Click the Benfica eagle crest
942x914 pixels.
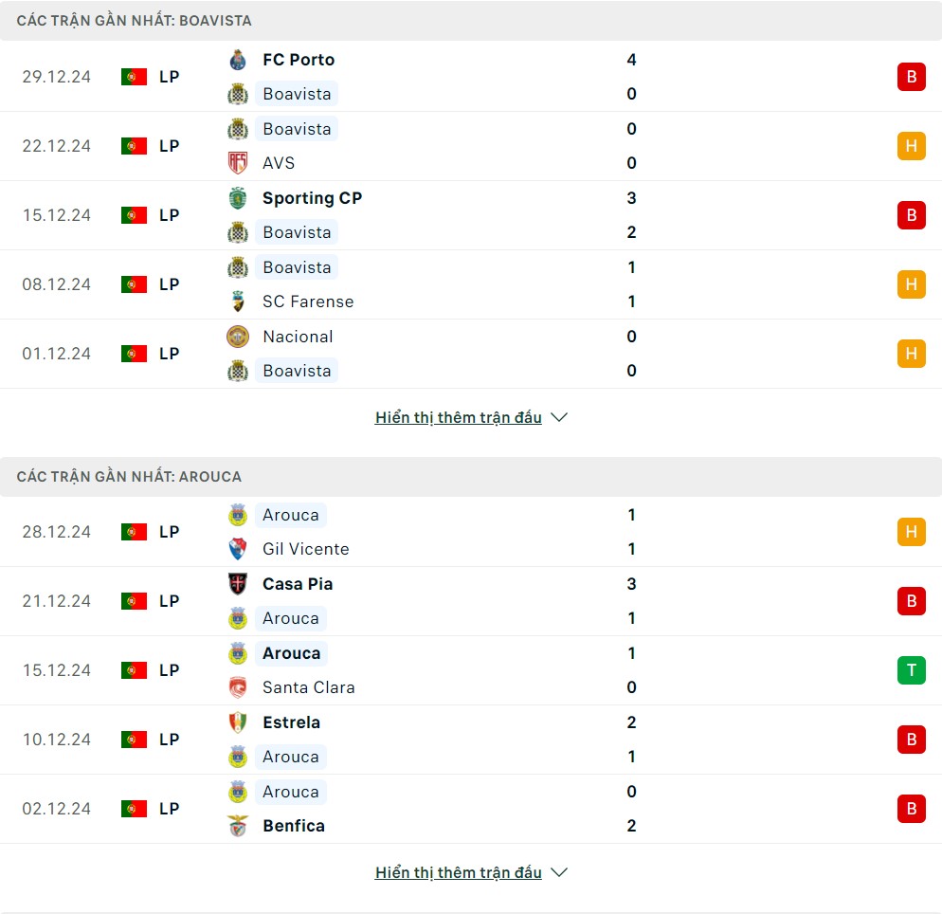(238, 826)
